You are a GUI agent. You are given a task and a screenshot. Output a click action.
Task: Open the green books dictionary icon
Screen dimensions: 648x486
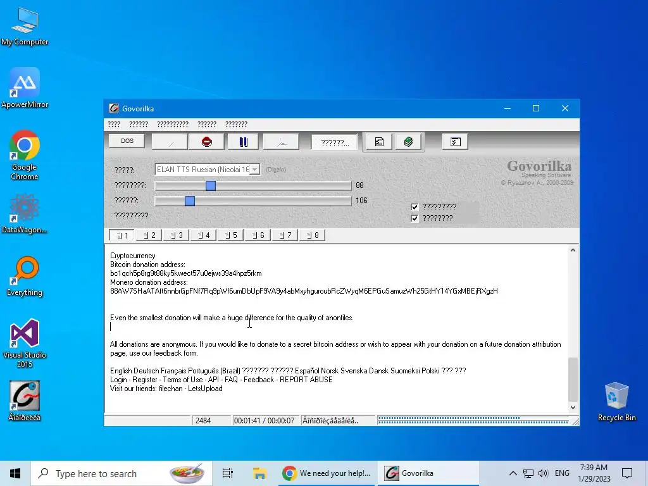(408, 142)
